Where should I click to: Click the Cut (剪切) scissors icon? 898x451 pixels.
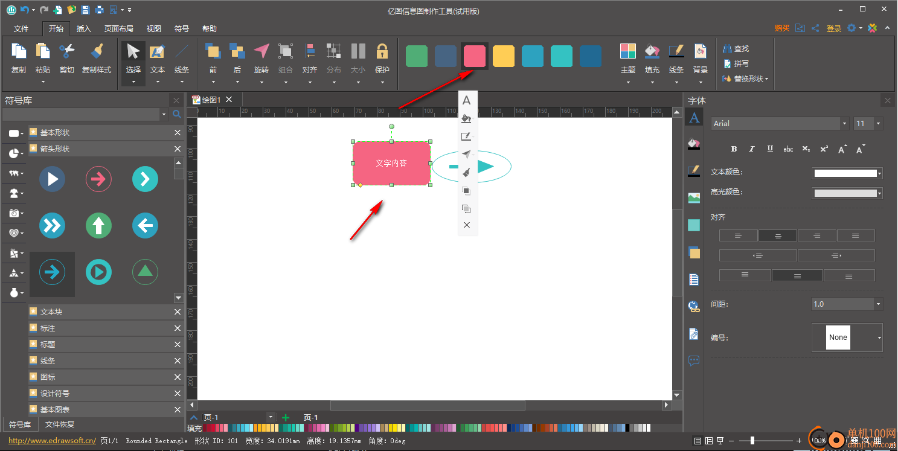point(66,52)
